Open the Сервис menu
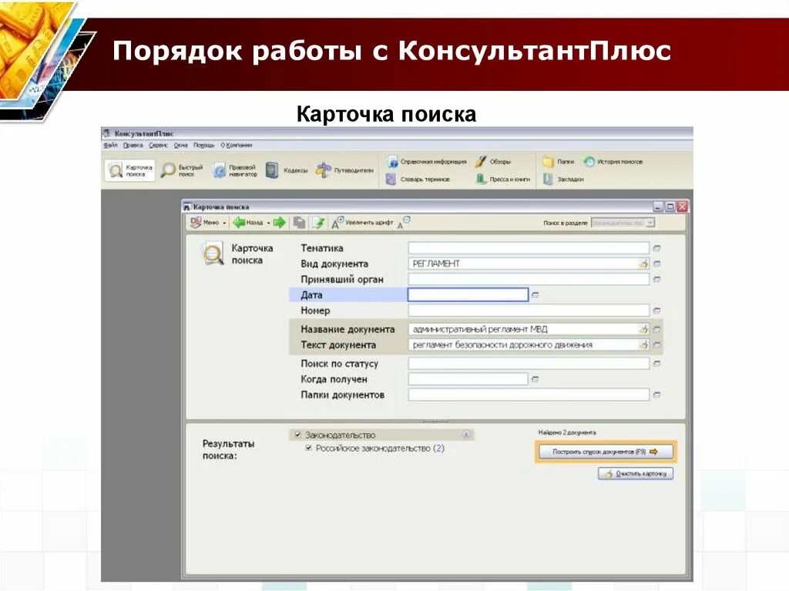 tap(158, 145)
